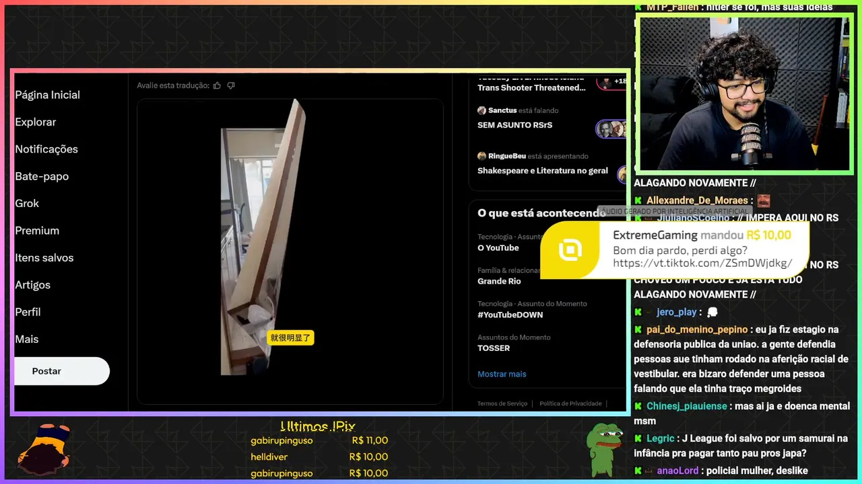Click ExtremeGaming name in donation alert

(x=655, y=235)
